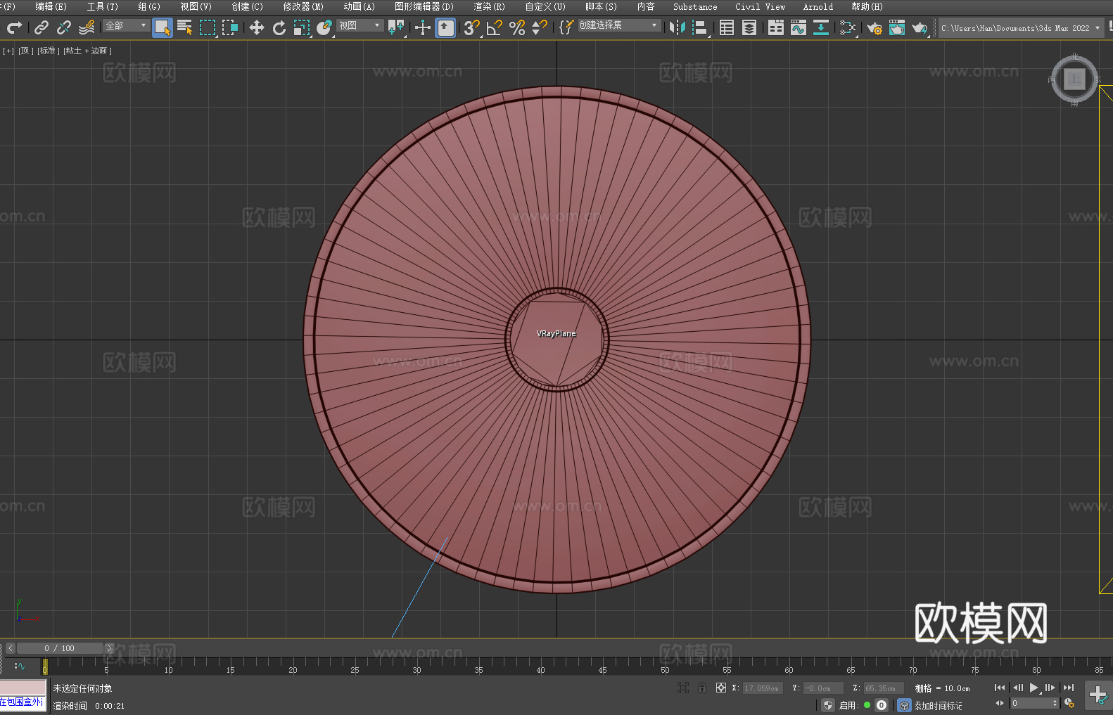The height and width of the screenshot is (715, 1113).
Task: Open the 创建选择集 dropdown
Action: point(619,25)
